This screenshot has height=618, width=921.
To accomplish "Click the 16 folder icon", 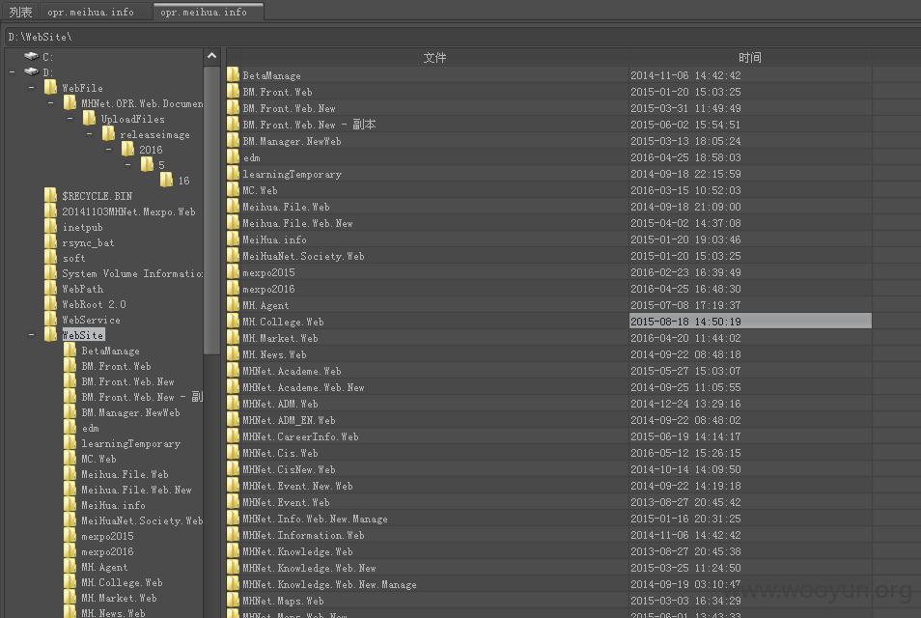I will point(166,180).
